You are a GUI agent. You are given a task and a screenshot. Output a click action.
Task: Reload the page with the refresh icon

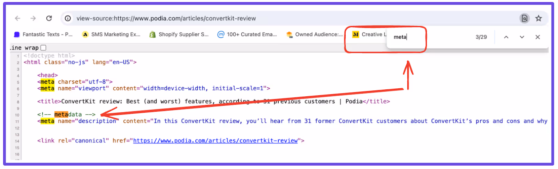(x=49, y=18)
